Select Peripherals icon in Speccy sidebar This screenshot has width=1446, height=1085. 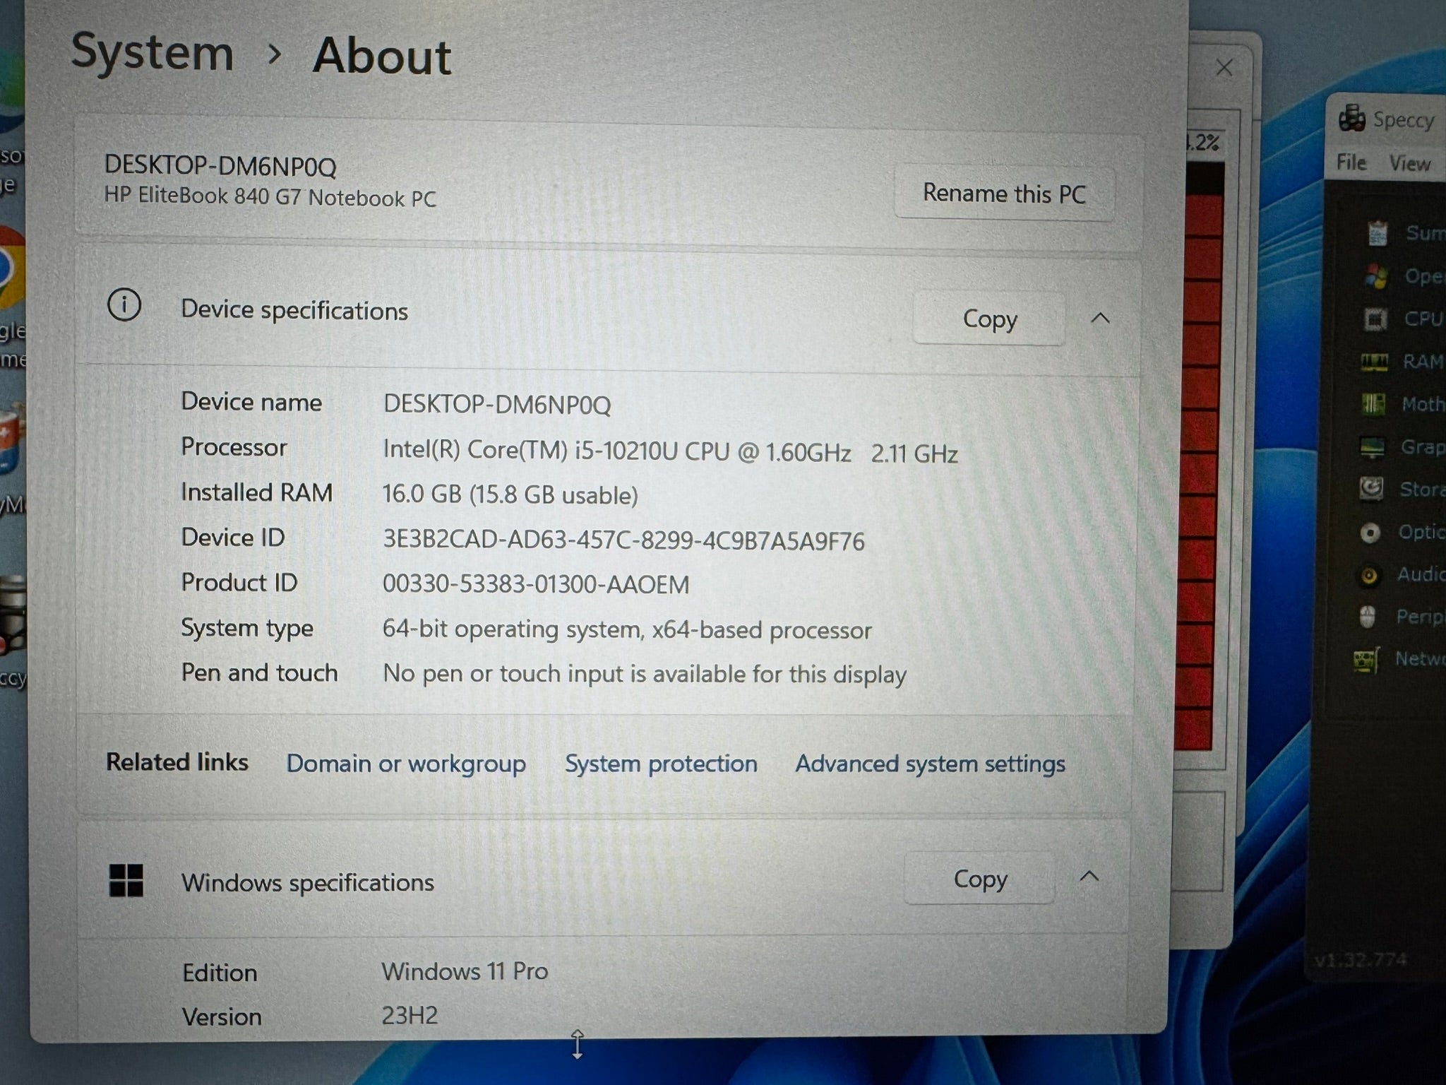1368,617
